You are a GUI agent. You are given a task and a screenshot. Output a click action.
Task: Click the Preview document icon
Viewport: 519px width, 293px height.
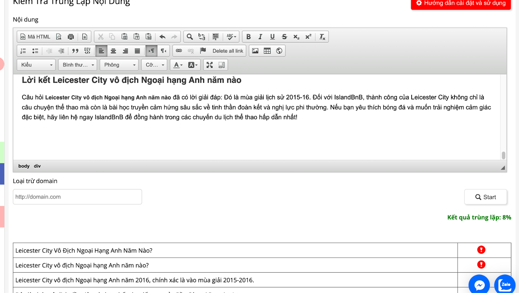(x=59, y=37)
